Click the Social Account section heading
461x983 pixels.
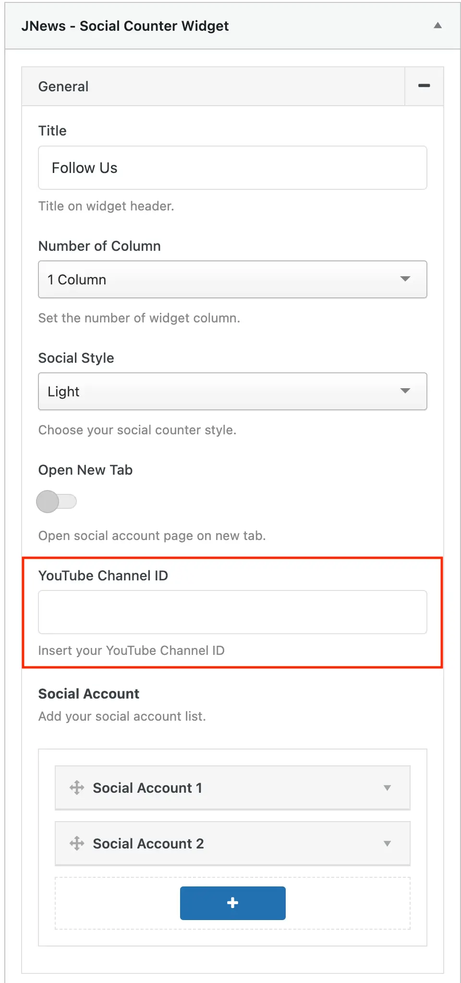coord(89,694)
